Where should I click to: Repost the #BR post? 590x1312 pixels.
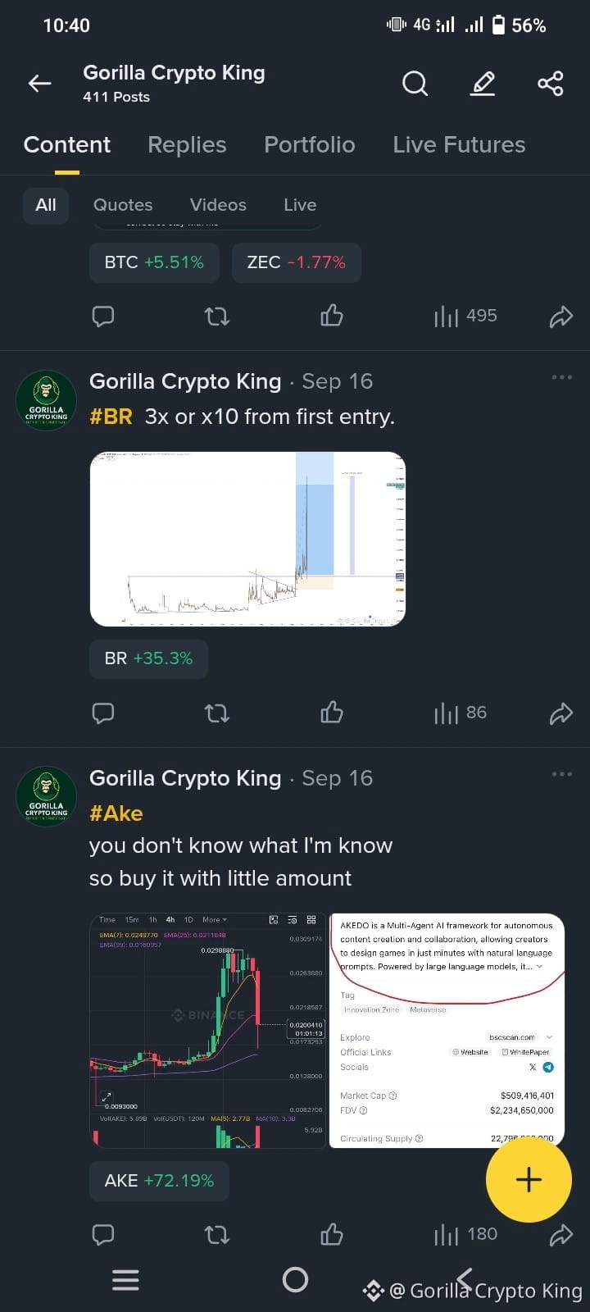click(217, 713)
